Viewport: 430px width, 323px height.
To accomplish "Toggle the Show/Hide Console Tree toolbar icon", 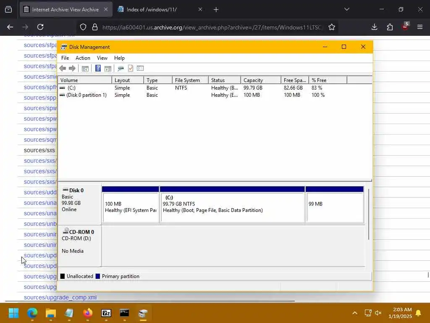I will coord(85,69).
